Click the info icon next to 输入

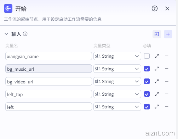tap(25, 34)
